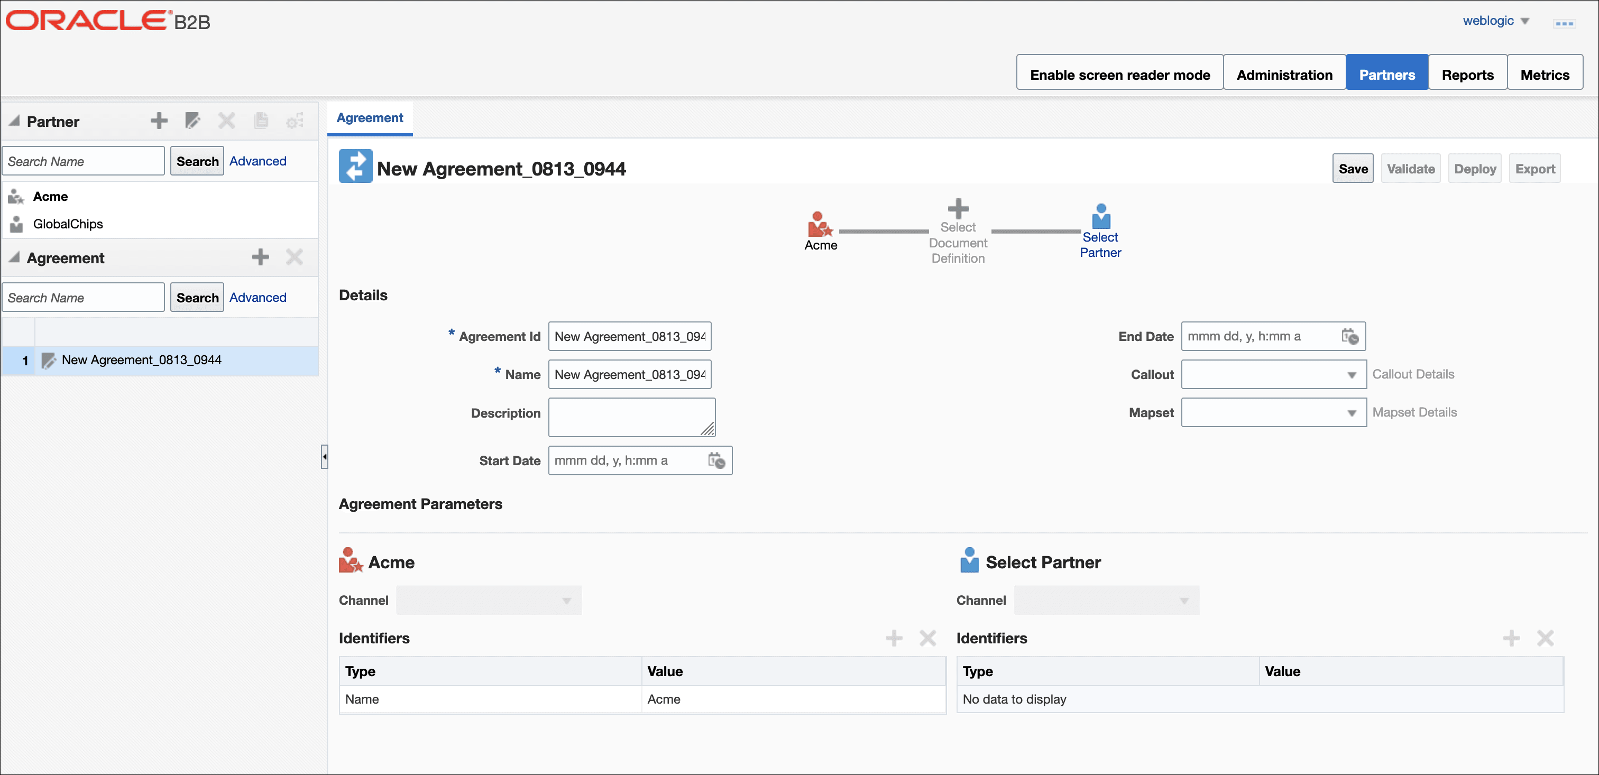
Task: Collapse the left navigation pane splitter
Action: (x=324, y=457)
